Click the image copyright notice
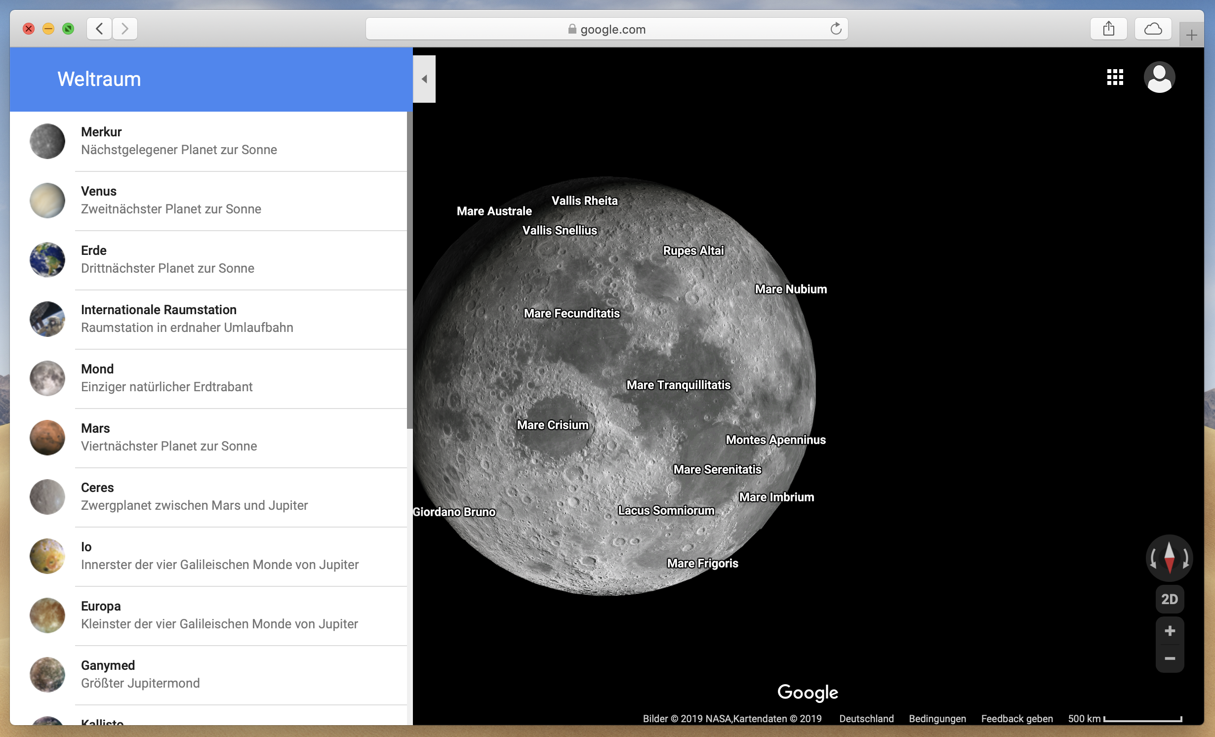The width and height of the screenshot is (1215, 737). pos(732,718)
